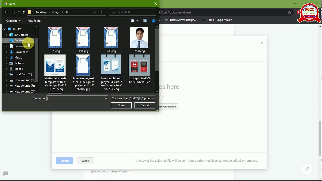This screenshot has width=322, height=181.
Task: Open the Custom Files type dropdown
Action: (133, 98)
